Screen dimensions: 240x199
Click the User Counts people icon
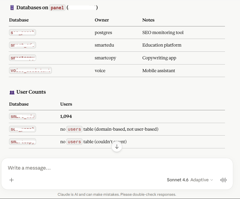pyautogui.click(x=12, y=92)
